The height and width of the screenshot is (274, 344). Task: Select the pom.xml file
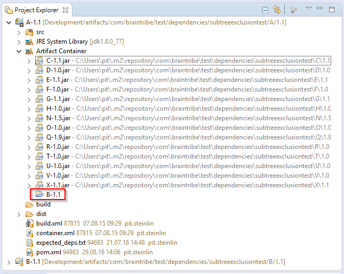click(x=49, y=252)
